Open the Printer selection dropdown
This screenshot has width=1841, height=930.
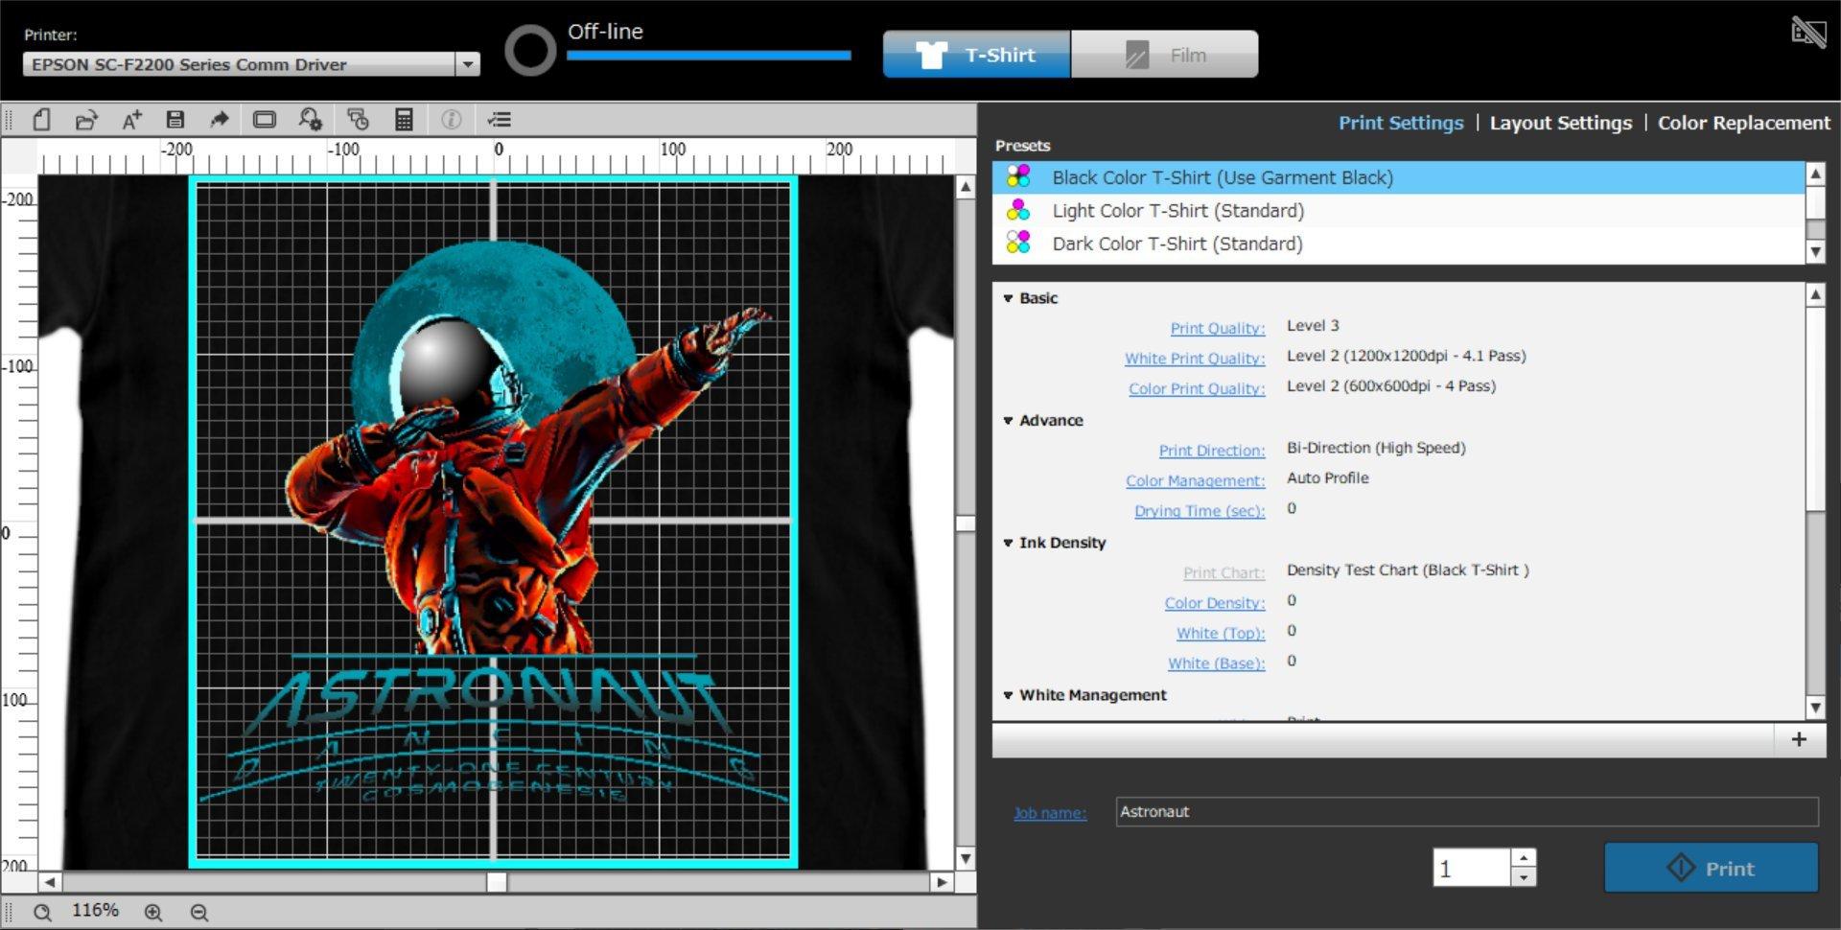pyautogui.click(x=467, y=64)
